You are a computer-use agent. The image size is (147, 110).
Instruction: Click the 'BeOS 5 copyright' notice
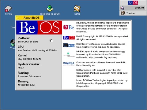point(102,38)
